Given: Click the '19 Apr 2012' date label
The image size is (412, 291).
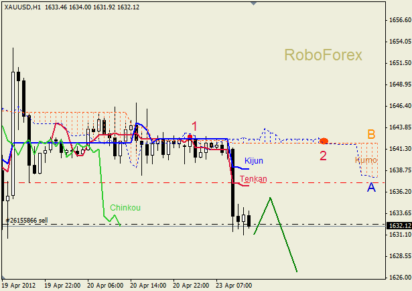Looking at the screenshot, I should [x=19, y=286].
